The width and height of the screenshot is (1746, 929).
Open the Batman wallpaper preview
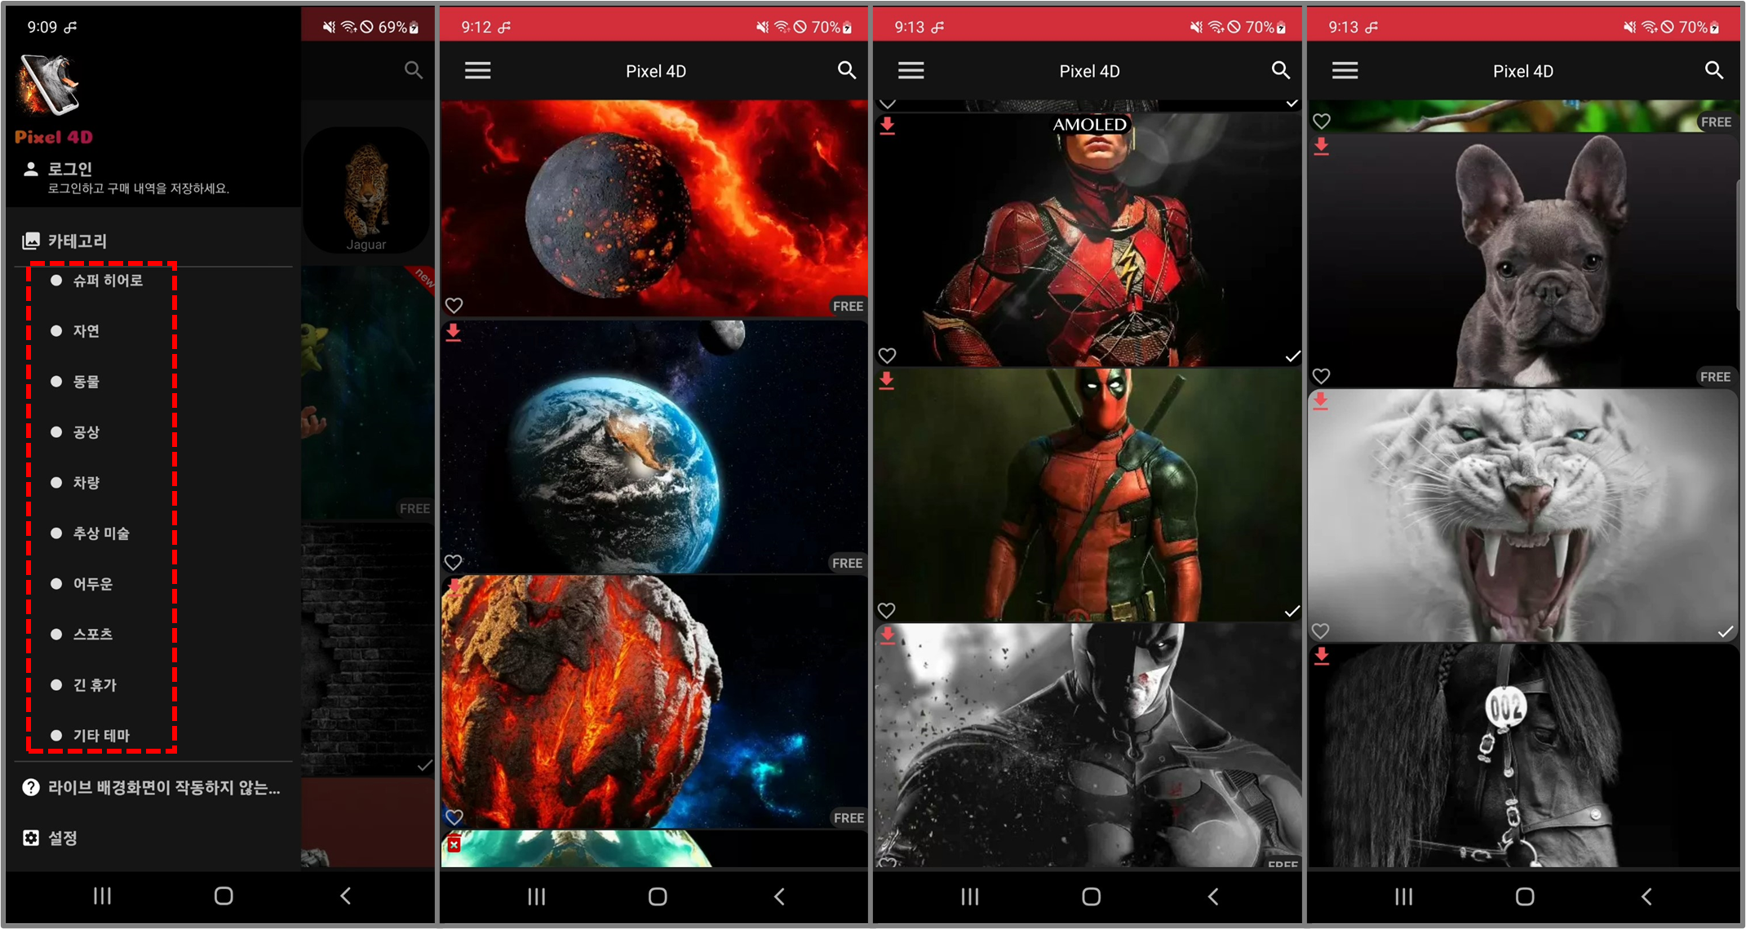(x=1088, y=745)
